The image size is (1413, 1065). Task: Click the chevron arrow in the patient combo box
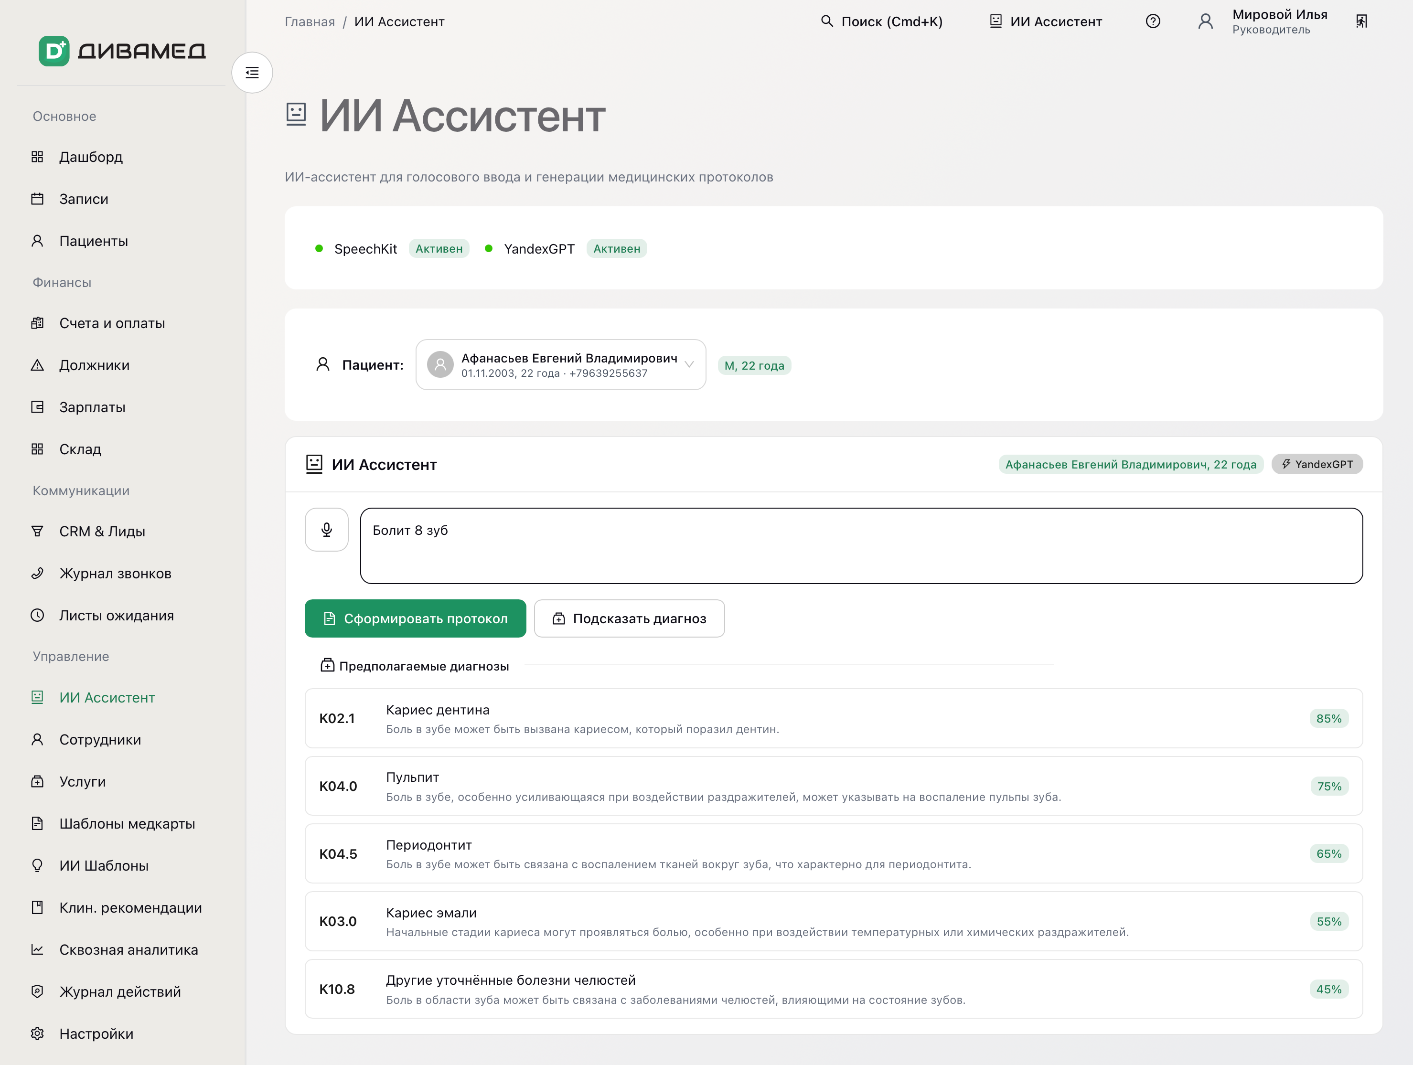tap(689, 364)
